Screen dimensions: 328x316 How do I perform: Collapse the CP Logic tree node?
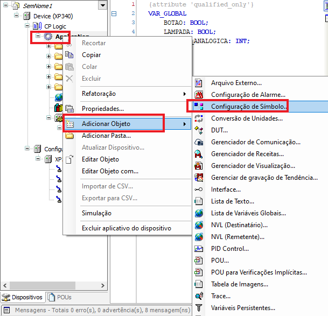click(27, 26)
